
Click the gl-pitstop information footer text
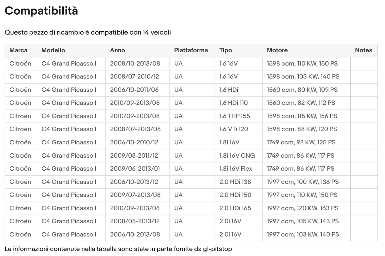(118, 249)
